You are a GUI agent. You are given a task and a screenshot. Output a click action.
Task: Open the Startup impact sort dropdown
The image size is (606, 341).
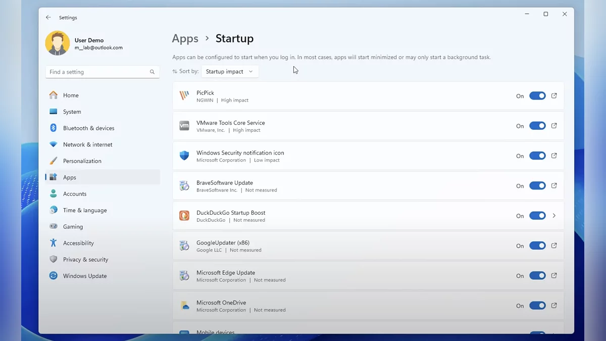(x=230, y=71)
